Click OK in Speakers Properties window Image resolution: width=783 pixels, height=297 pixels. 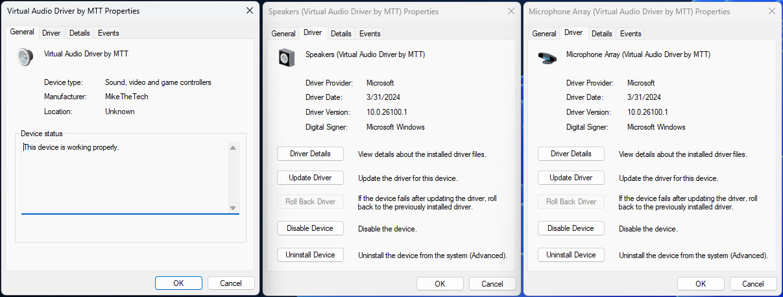coord(440,284)
